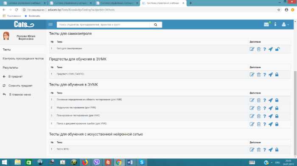The width and height of the screenshot is (297, 166).
Task: Open the info icon in top header
Action: coord(275,24)
